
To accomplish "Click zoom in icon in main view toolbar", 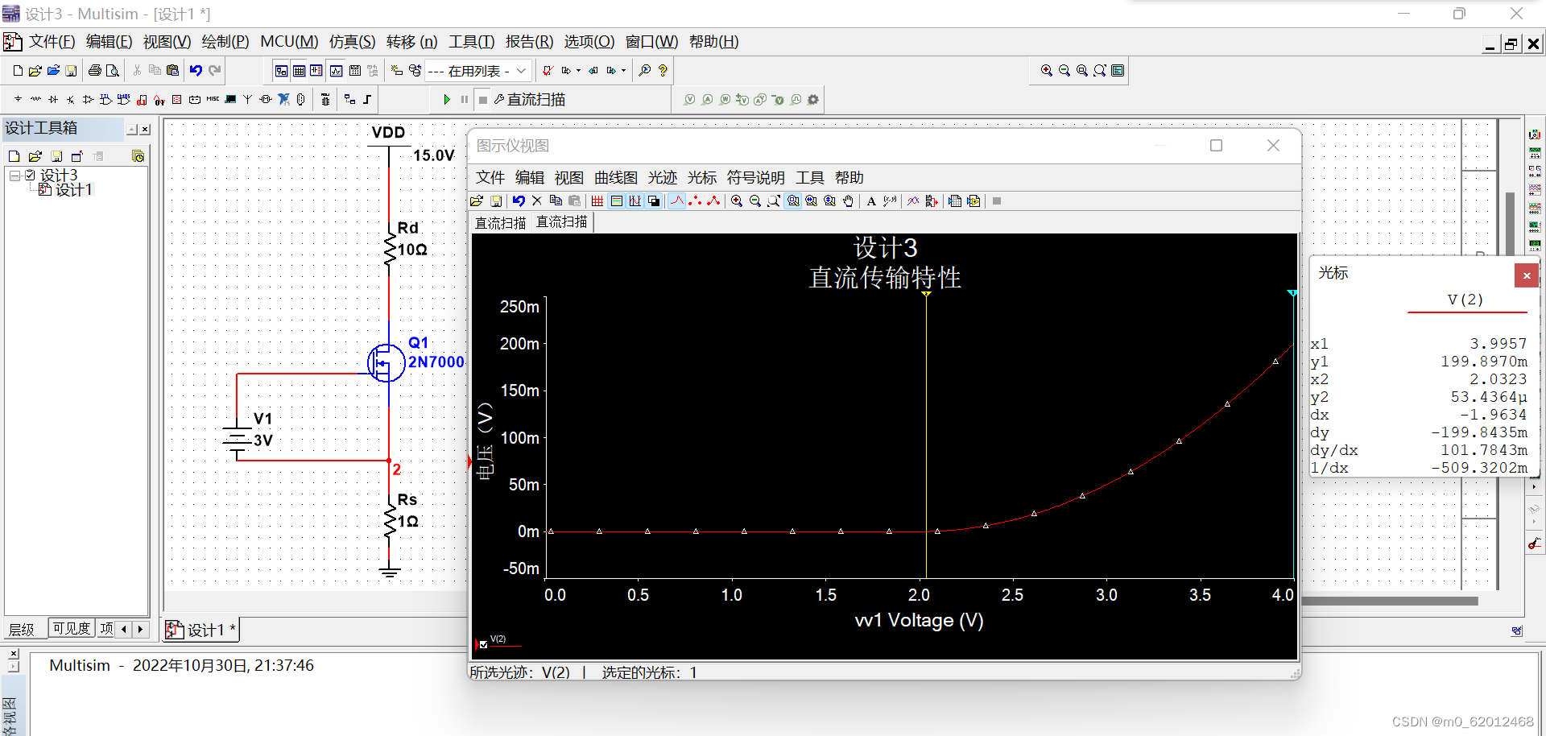I will 1047,71.
